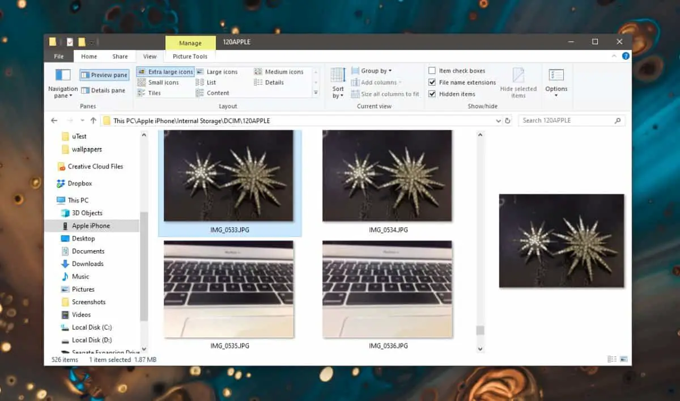The height and width of the screenshot is (401, 680).
Task: Select Creative Cloud Files in sidebar
Action: point(90,166)
